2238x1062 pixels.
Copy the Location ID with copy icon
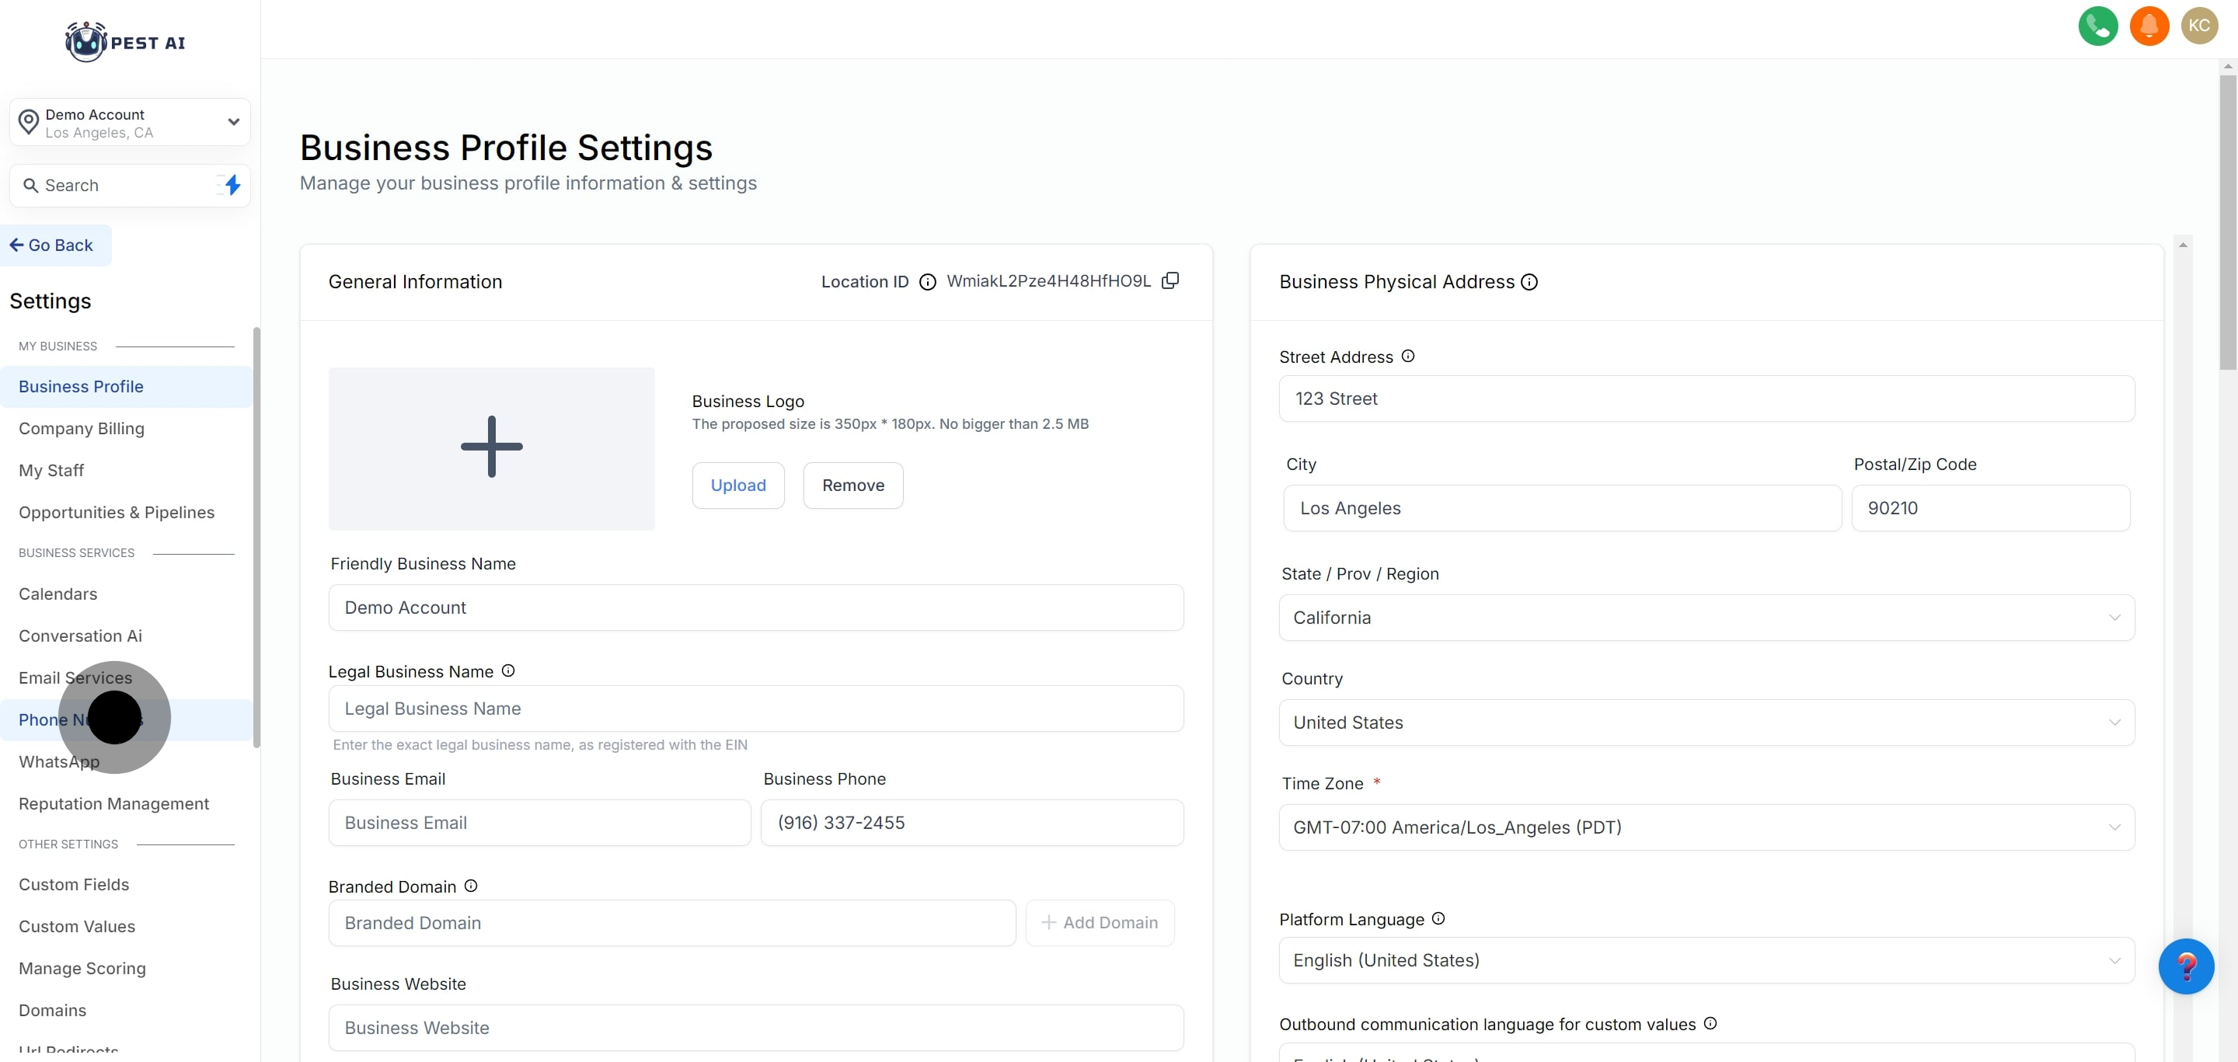[1170, 280]
